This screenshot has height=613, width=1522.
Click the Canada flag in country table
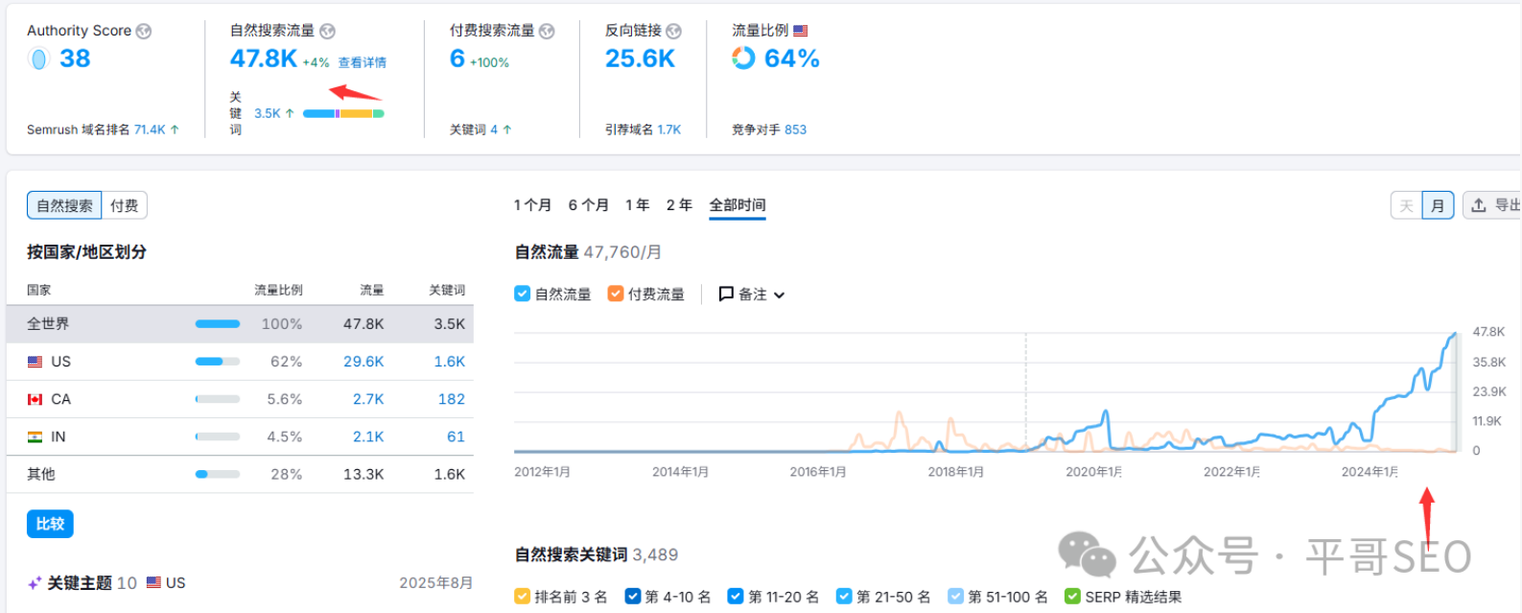pyautogui.click(x=35, y=399)
